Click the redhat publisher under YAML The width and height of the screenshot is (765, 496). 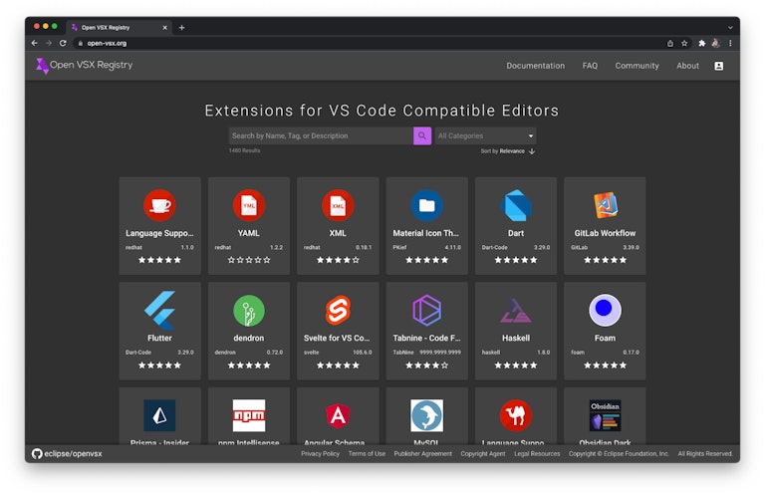click(x=222, y=247)
